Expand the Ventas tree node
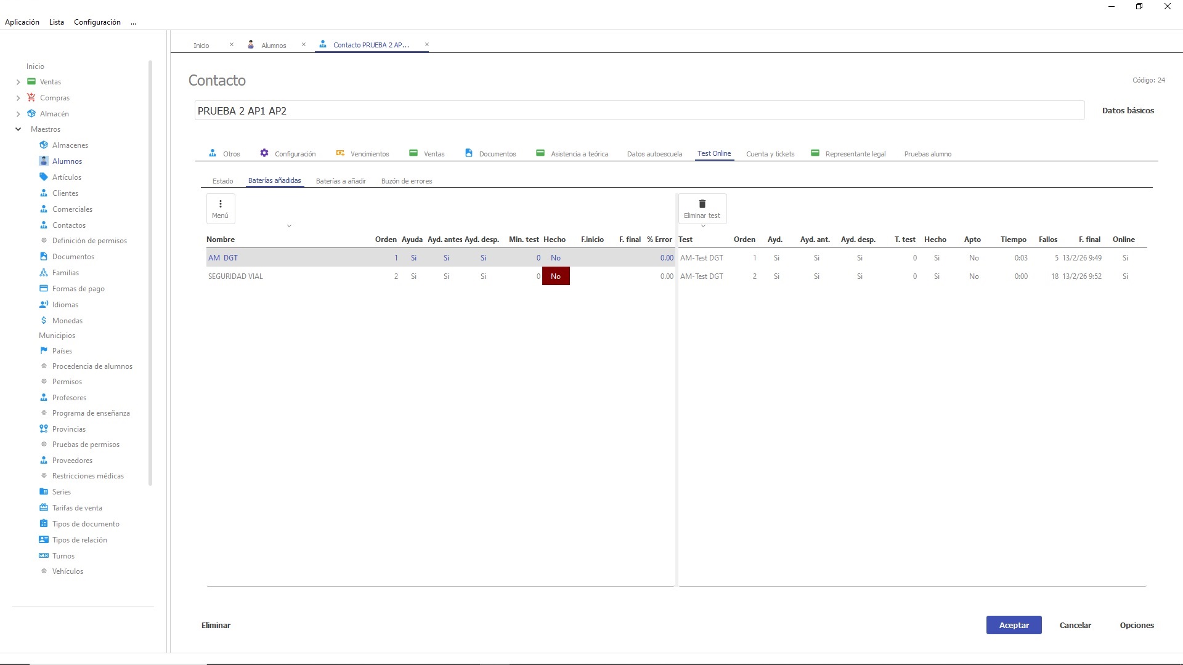This screenshot has width=1183, height=665. tap(18, 82)
